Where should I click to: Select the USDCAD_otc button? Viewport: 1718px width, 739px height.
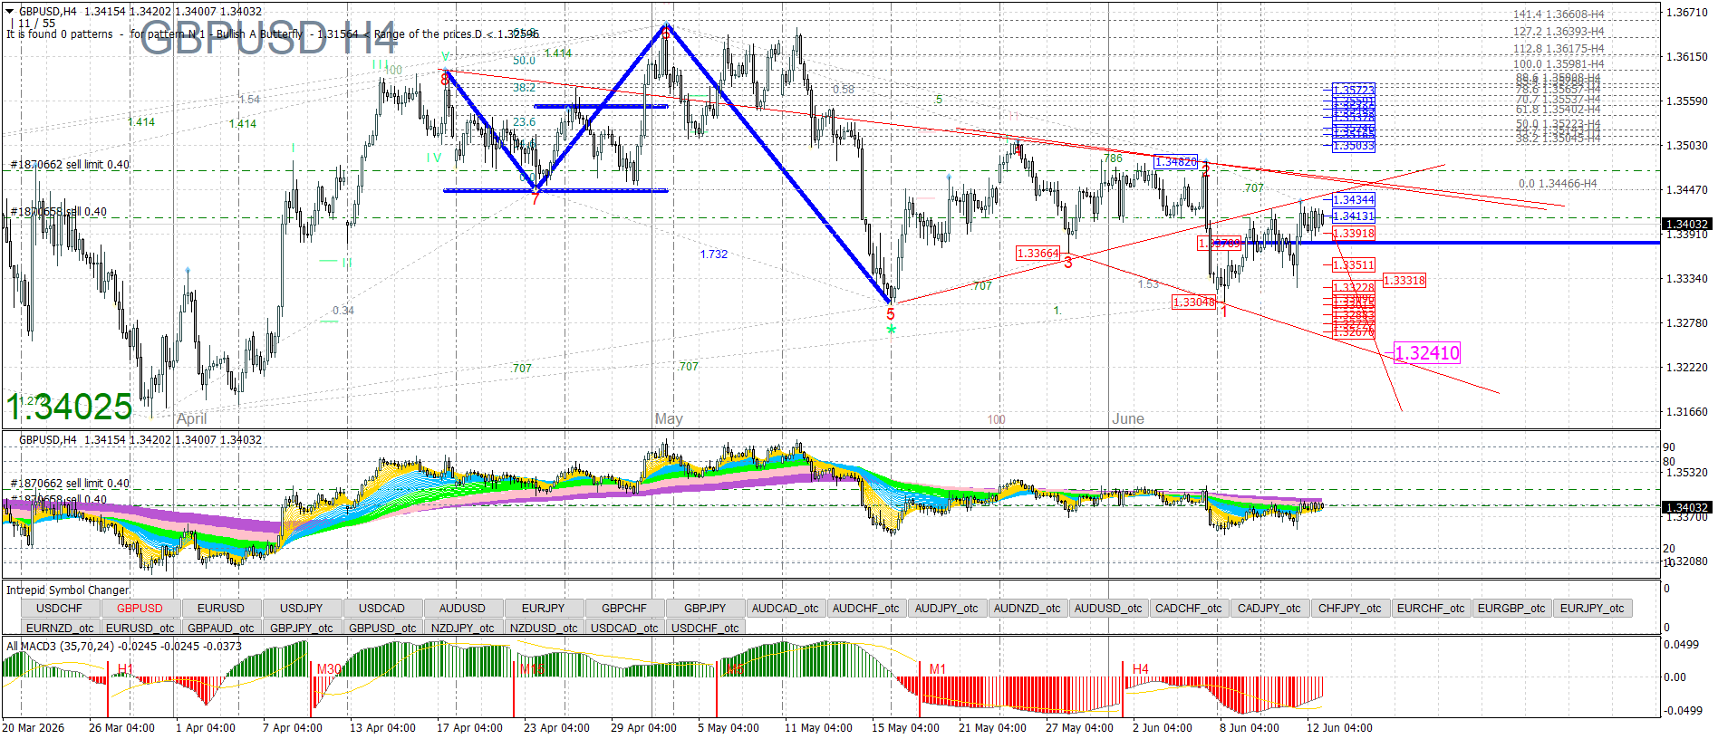click(x=624, y=628)
